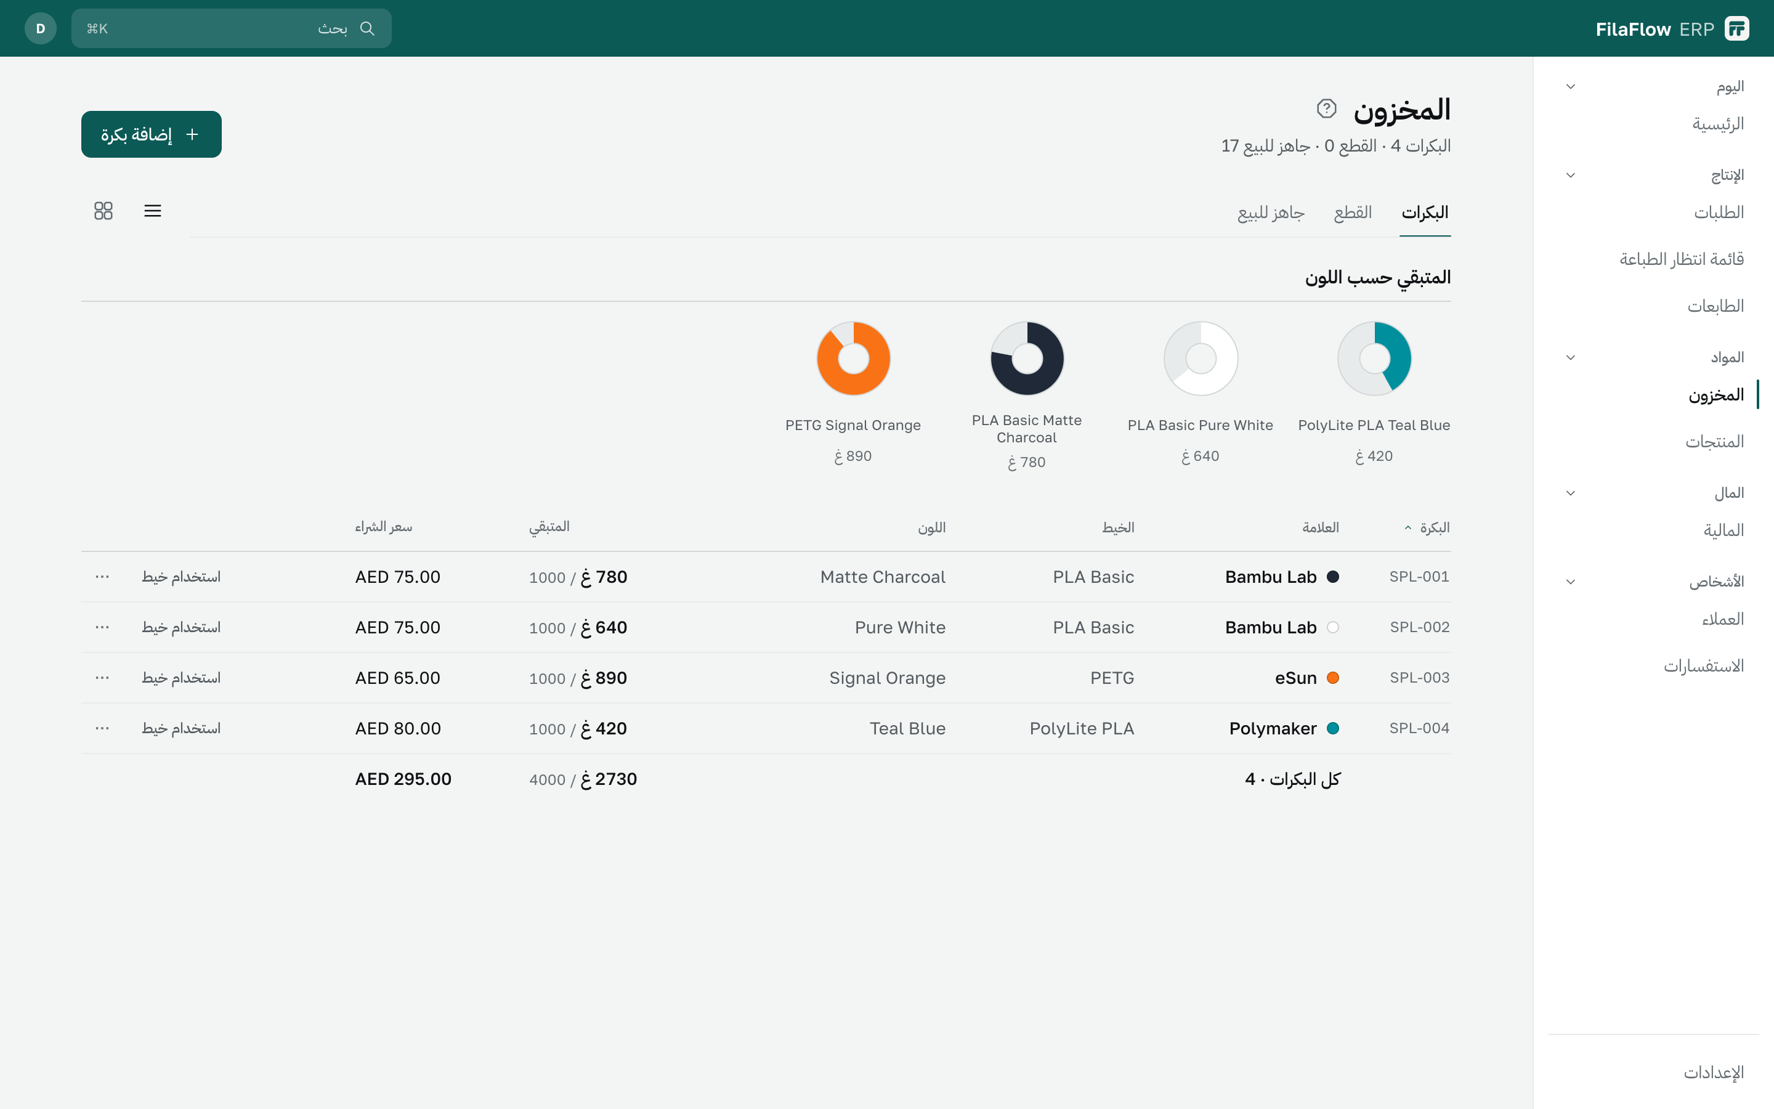This screenshot has width=1774, height=1109.
Task: Open more options for SPL-003 row
Action: click(102, 678)
